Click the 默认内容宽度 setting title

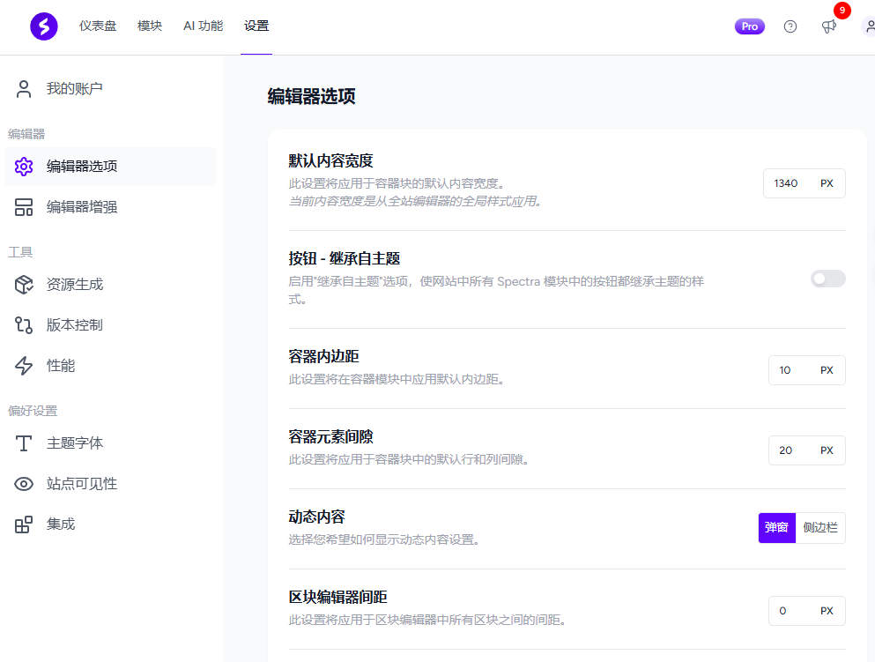[x=331, y=160]
